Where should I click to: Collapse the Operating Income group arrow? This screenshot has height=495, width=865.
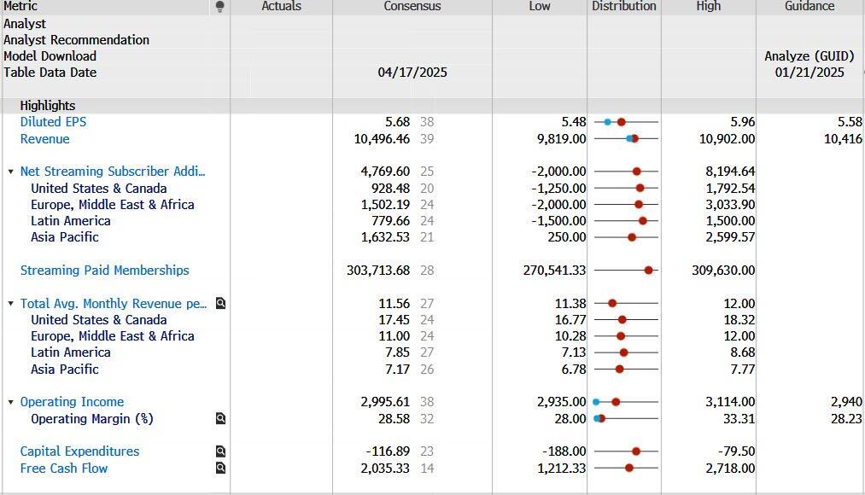[x=11, y=402]
